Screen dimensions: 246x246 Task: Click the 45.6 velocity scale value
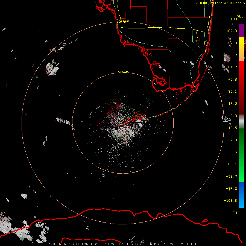point(233,79)
